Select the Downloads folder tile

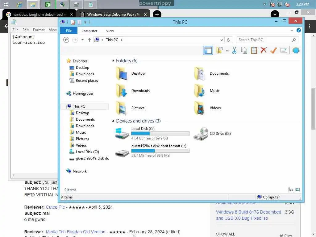[x=133, y=91]
